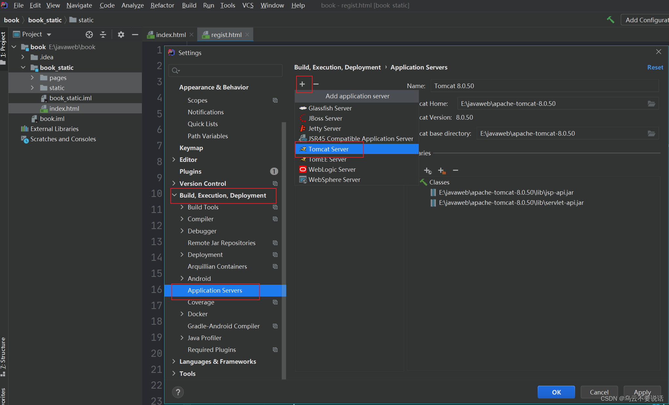Click the remove library minus icon
The width and height of the screenshot is (669, 405).
point(455,170)
